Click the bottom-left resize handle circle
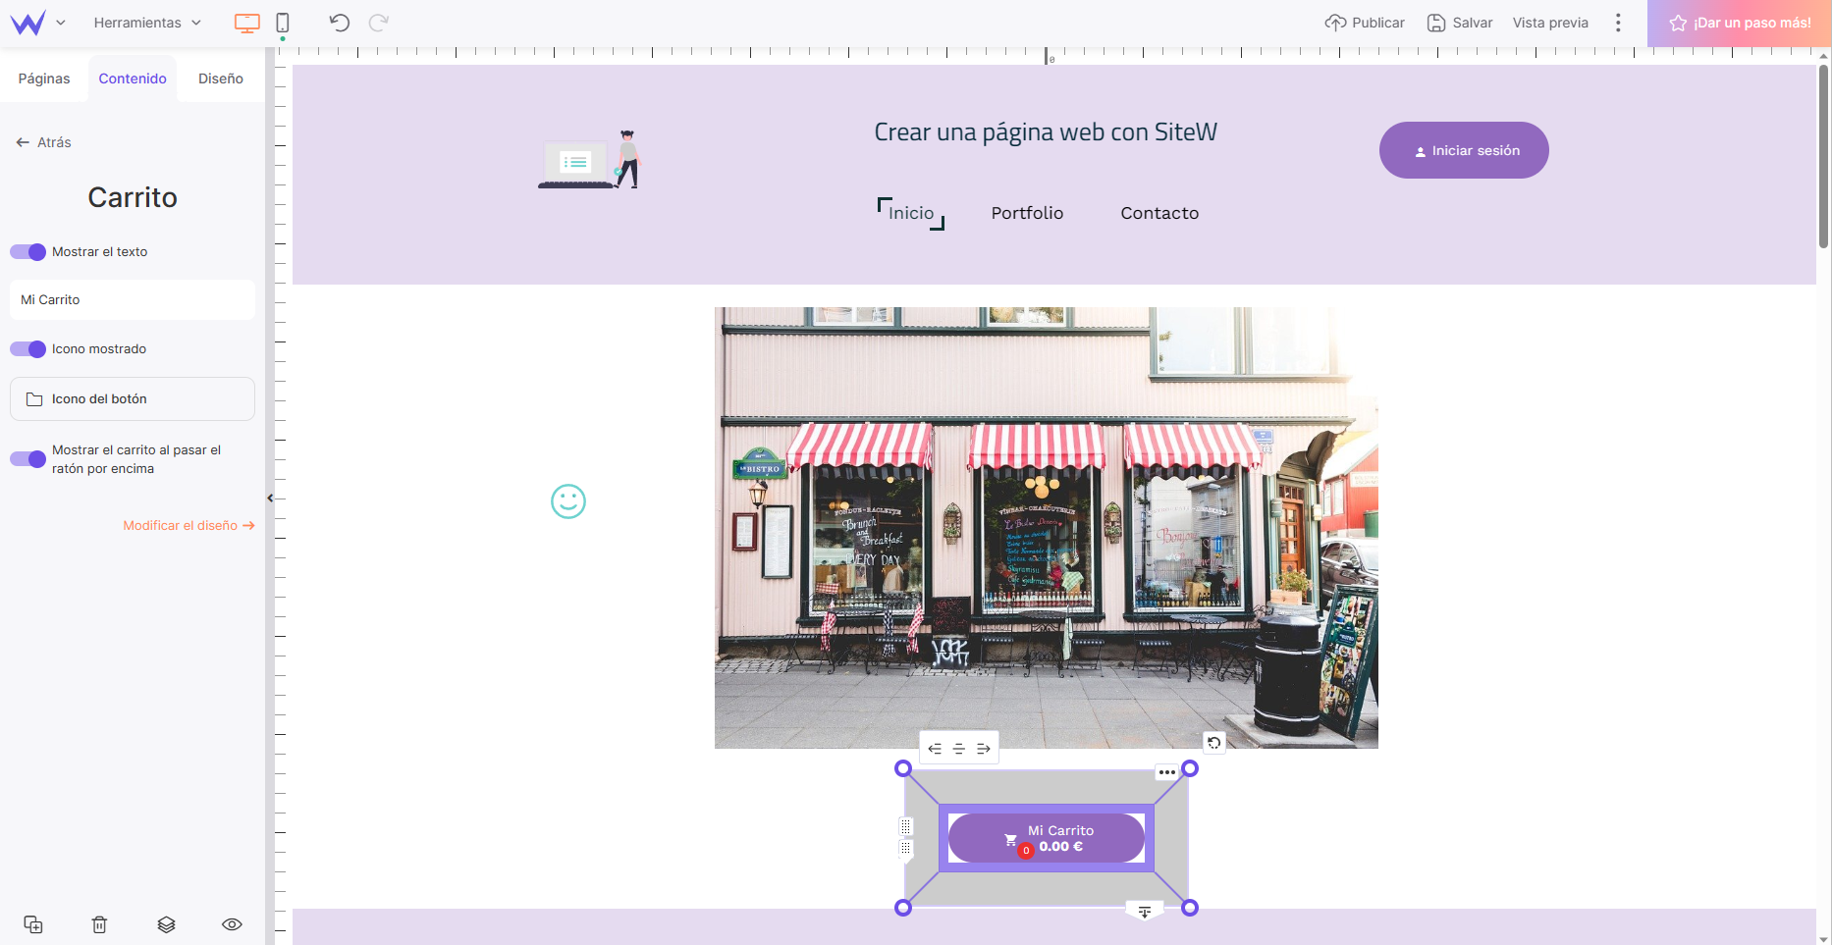 pos(903,908)
